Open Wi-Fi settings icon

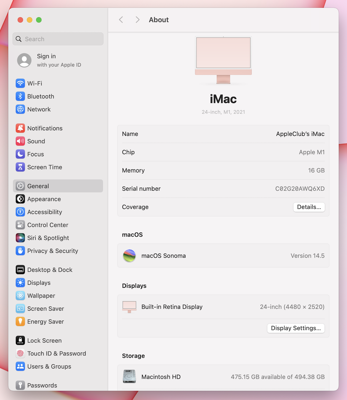20,83
